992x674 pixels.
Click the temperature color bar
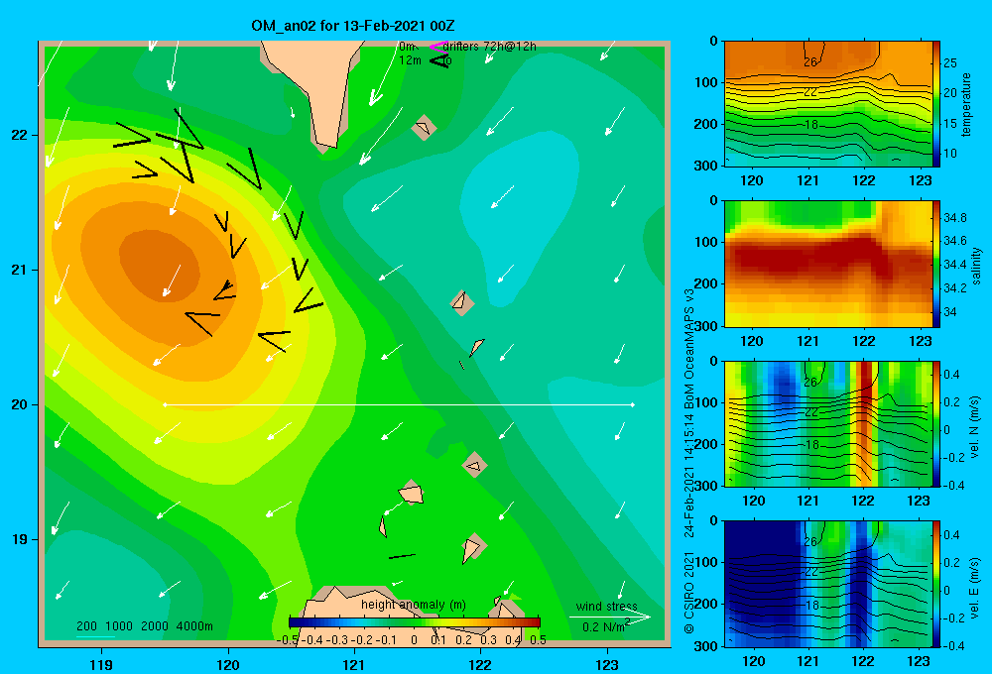(x=936, y=104)
